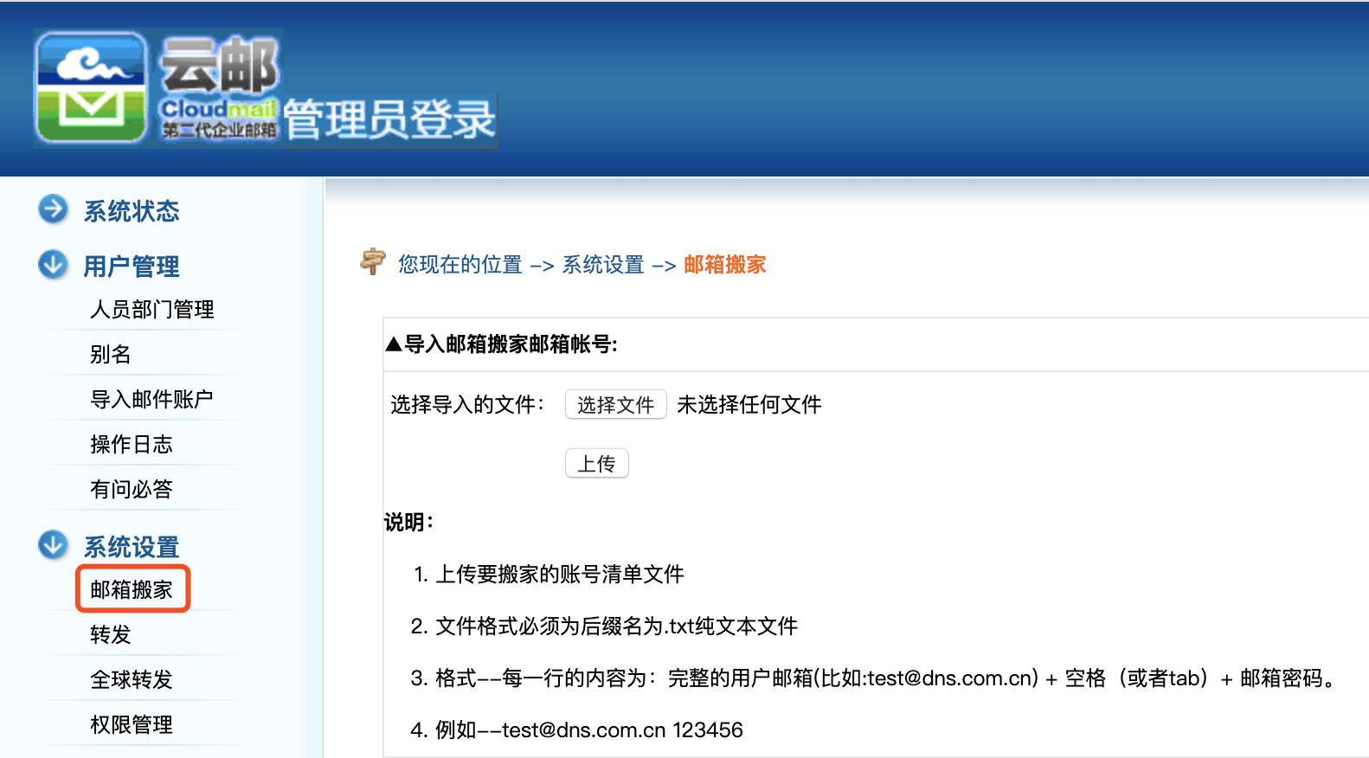Viewport: 1369px width, 758px height.
Task: View the 操作日志 page
Action: coord(132,445)
